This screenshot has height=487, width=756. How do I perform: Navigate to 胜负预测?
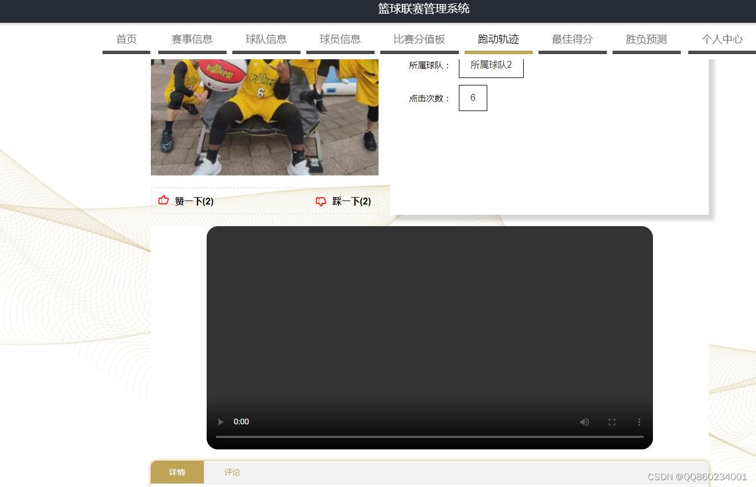pyautogui.click(x=646, y=39)
